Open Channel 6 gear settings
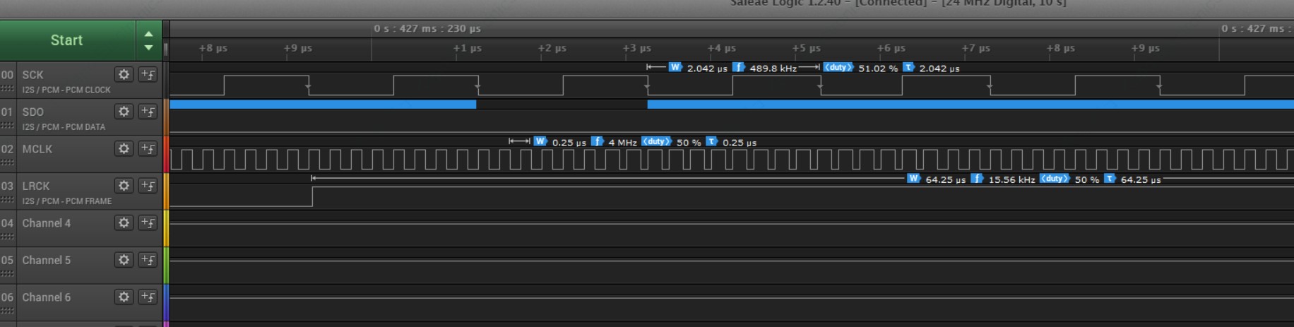This screenshot has height=327, width=1294. [124, 297]
